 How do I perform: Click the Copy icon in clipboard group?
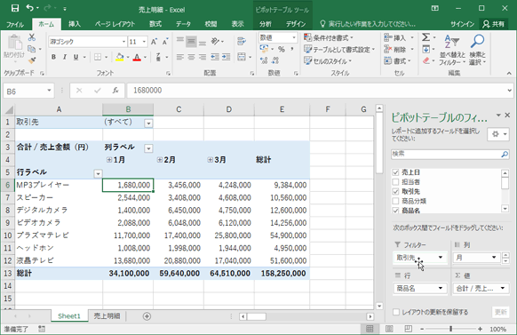[x=32, y=49]
